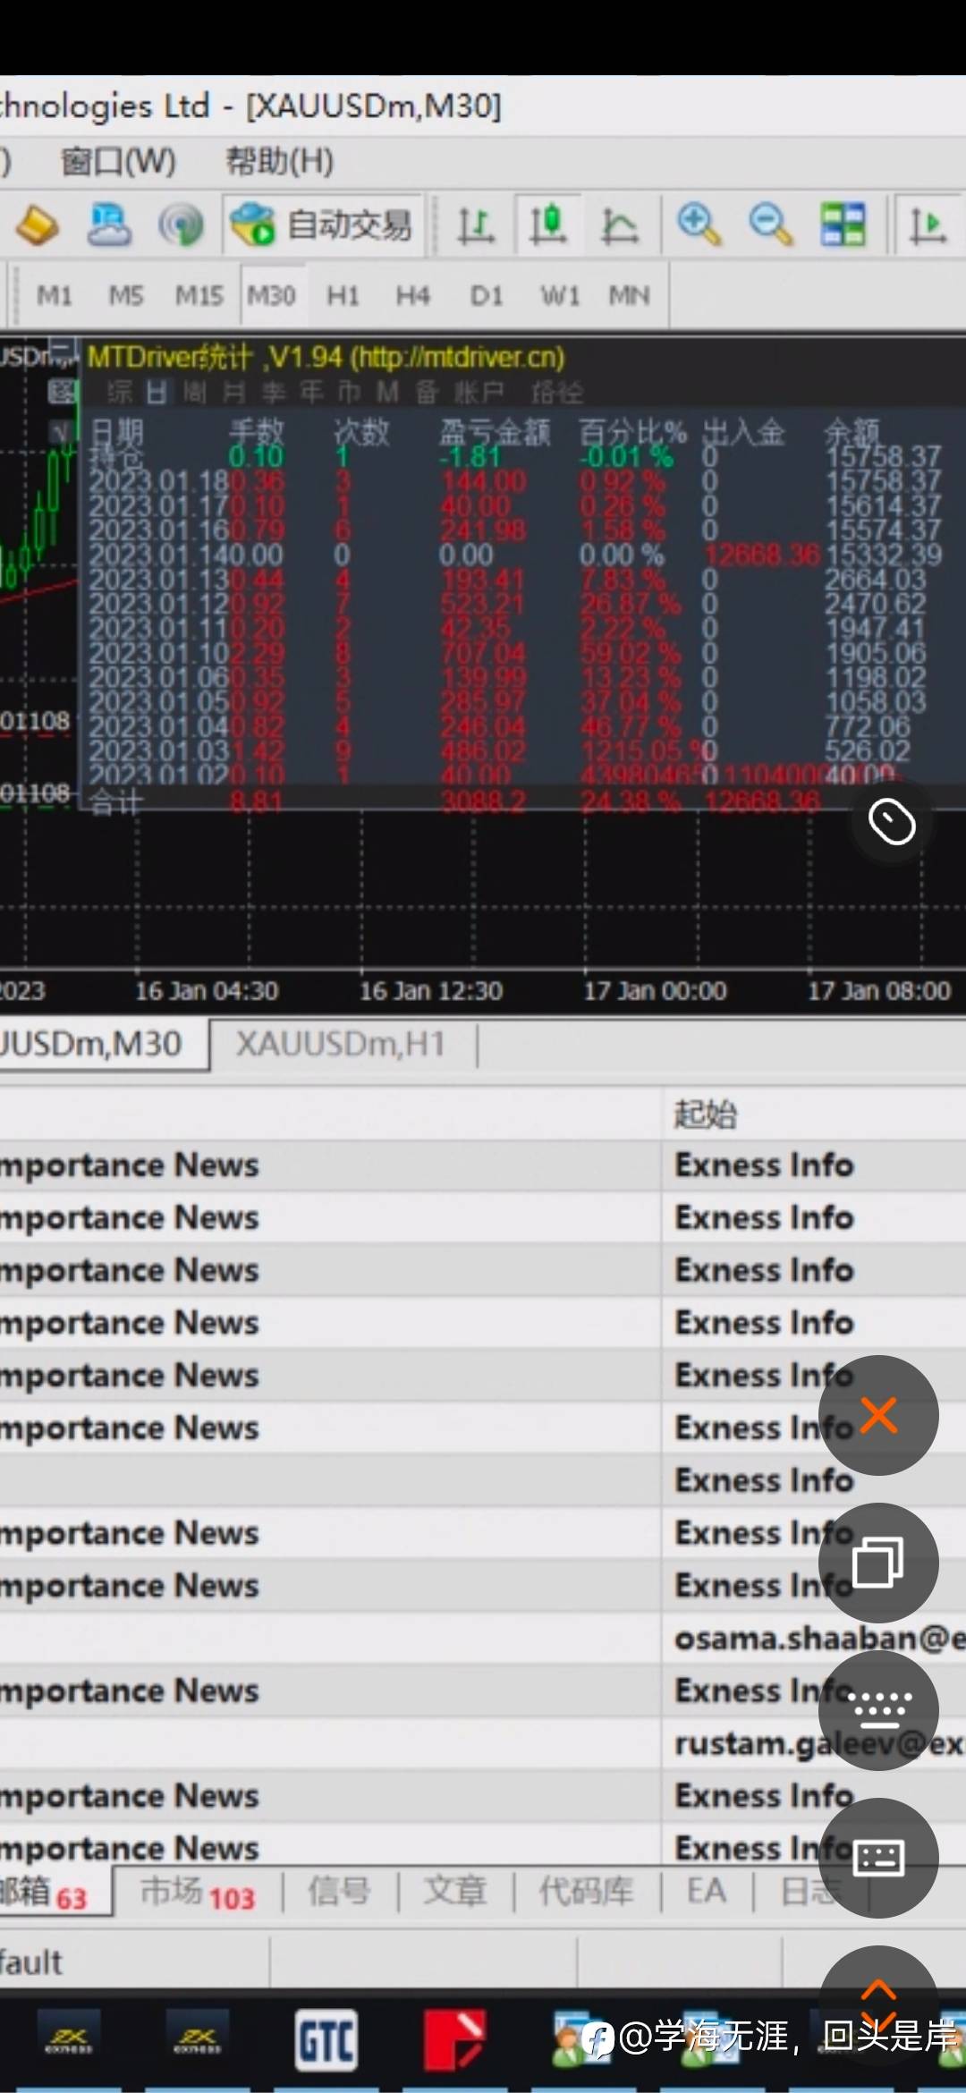966x2093 pixels.
Task: Click the yellow tag order icon in toolbar
Action: pyautogui.click(x=37, y=225)
